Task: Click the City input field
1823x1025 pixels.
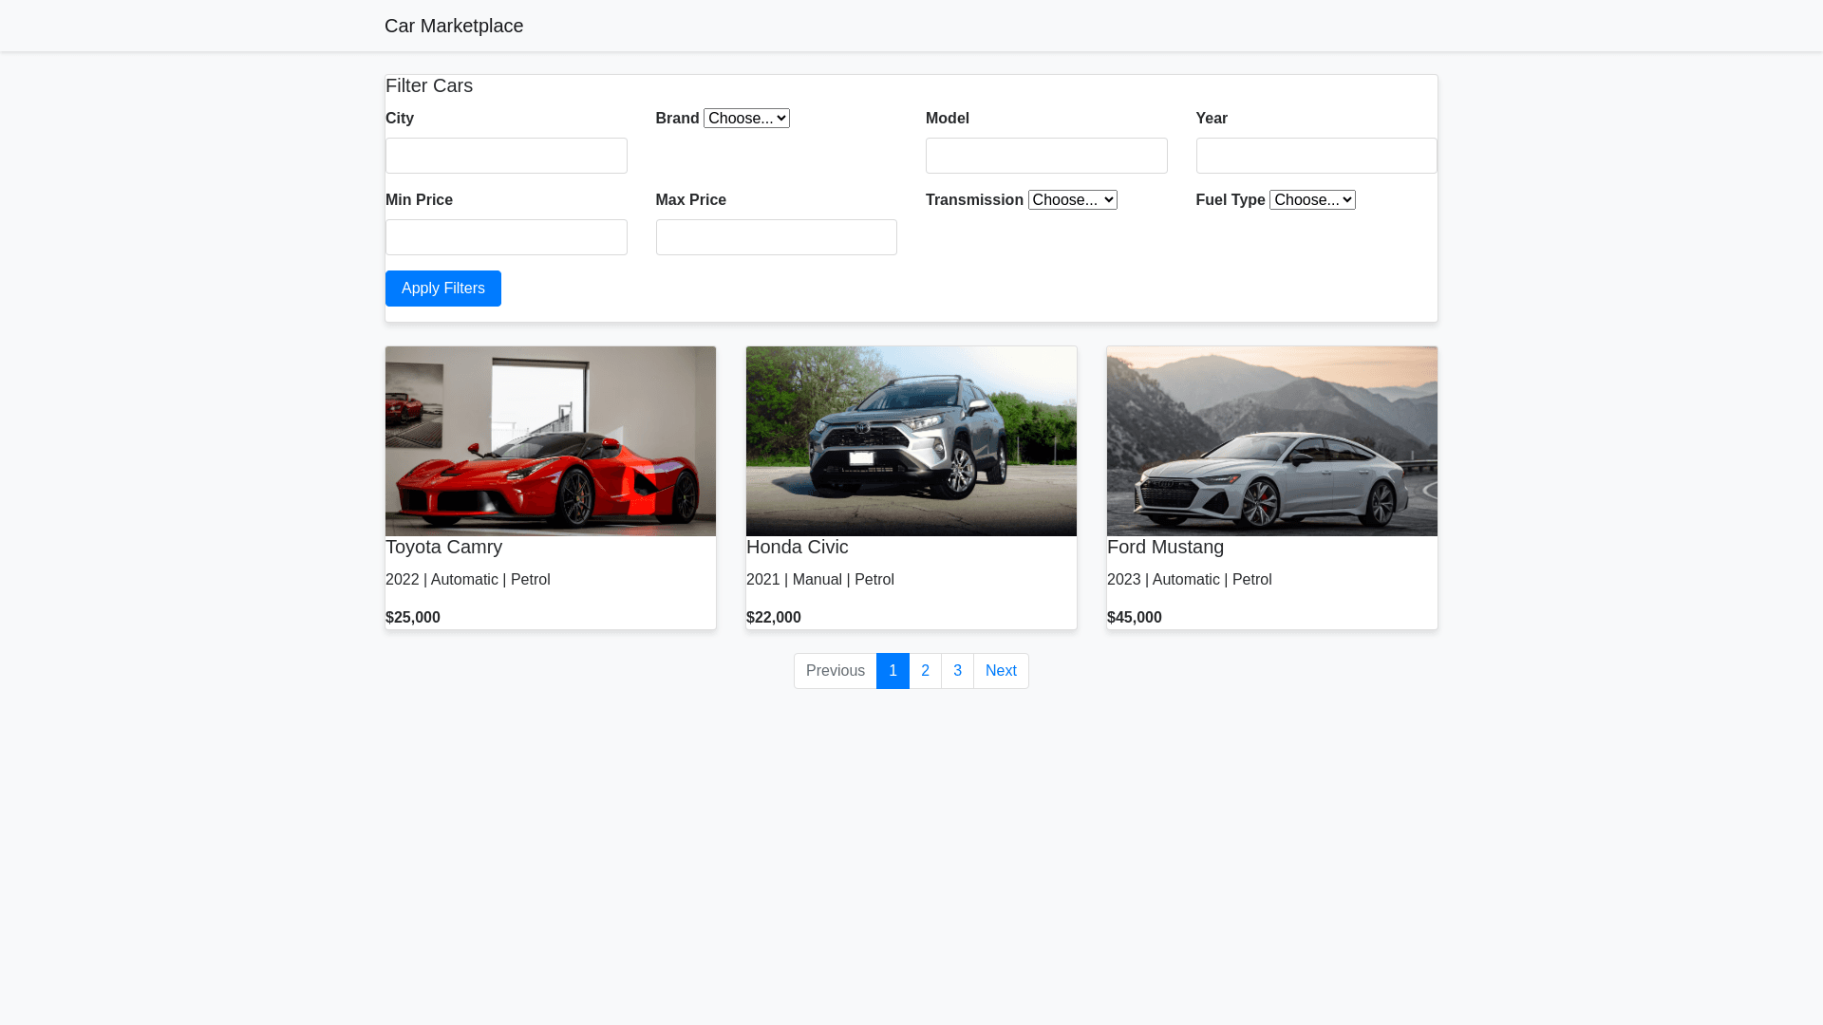Action: coord(506,155)
